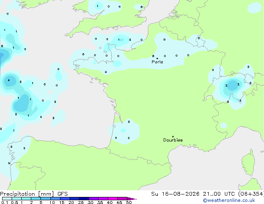Click the 4 mm precipitation value in Atlantic
This screenshot has width=264, height=204.
click(x=9, y=80)
